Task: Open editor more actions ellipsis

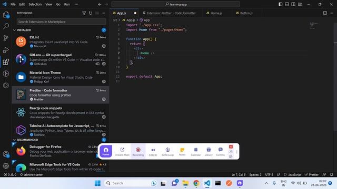Action: 331,13
